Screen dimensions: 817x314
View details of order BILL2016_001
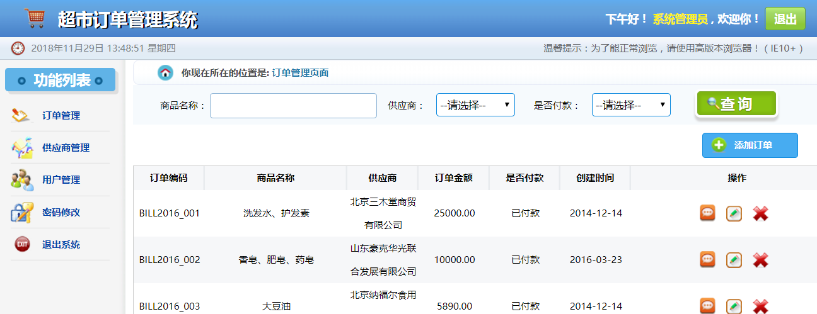click(707, 213)
